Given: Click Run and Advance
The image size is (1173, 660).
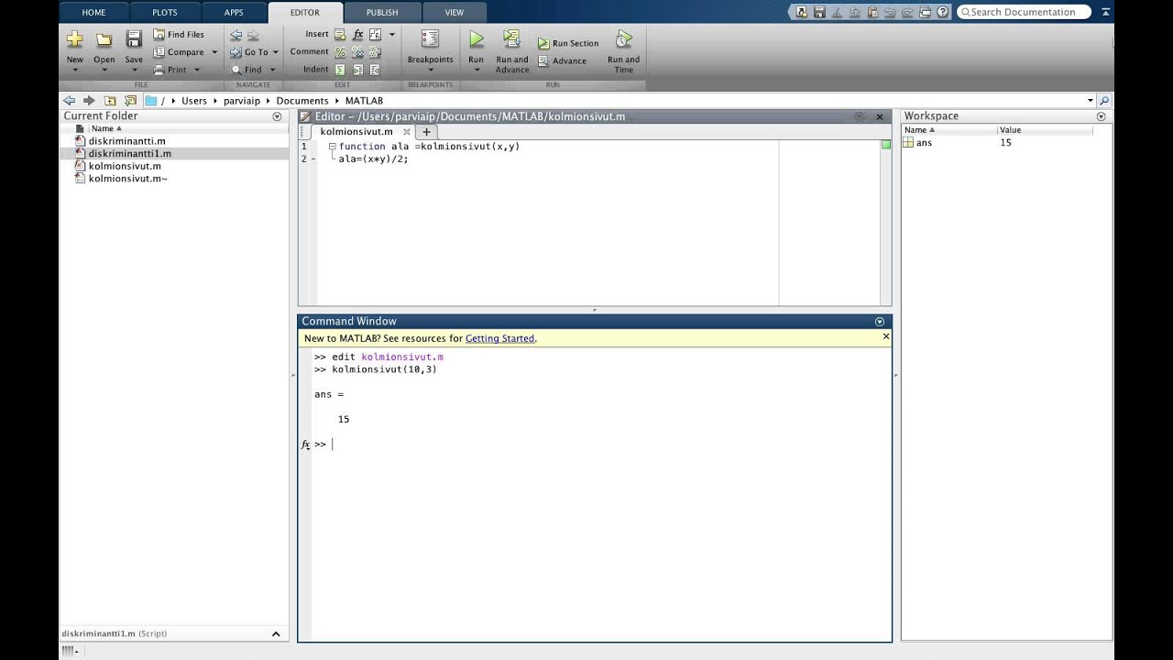Looking at the screenshot, I should pos(512,52).
